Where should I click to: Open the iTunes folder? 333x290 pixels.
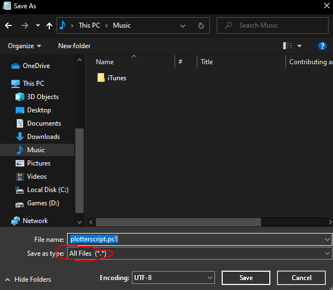[x=116, y=78]
